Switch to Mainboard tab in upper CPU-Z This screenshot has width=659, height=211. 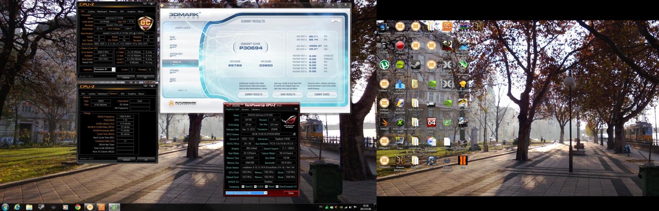pos(102,11)
